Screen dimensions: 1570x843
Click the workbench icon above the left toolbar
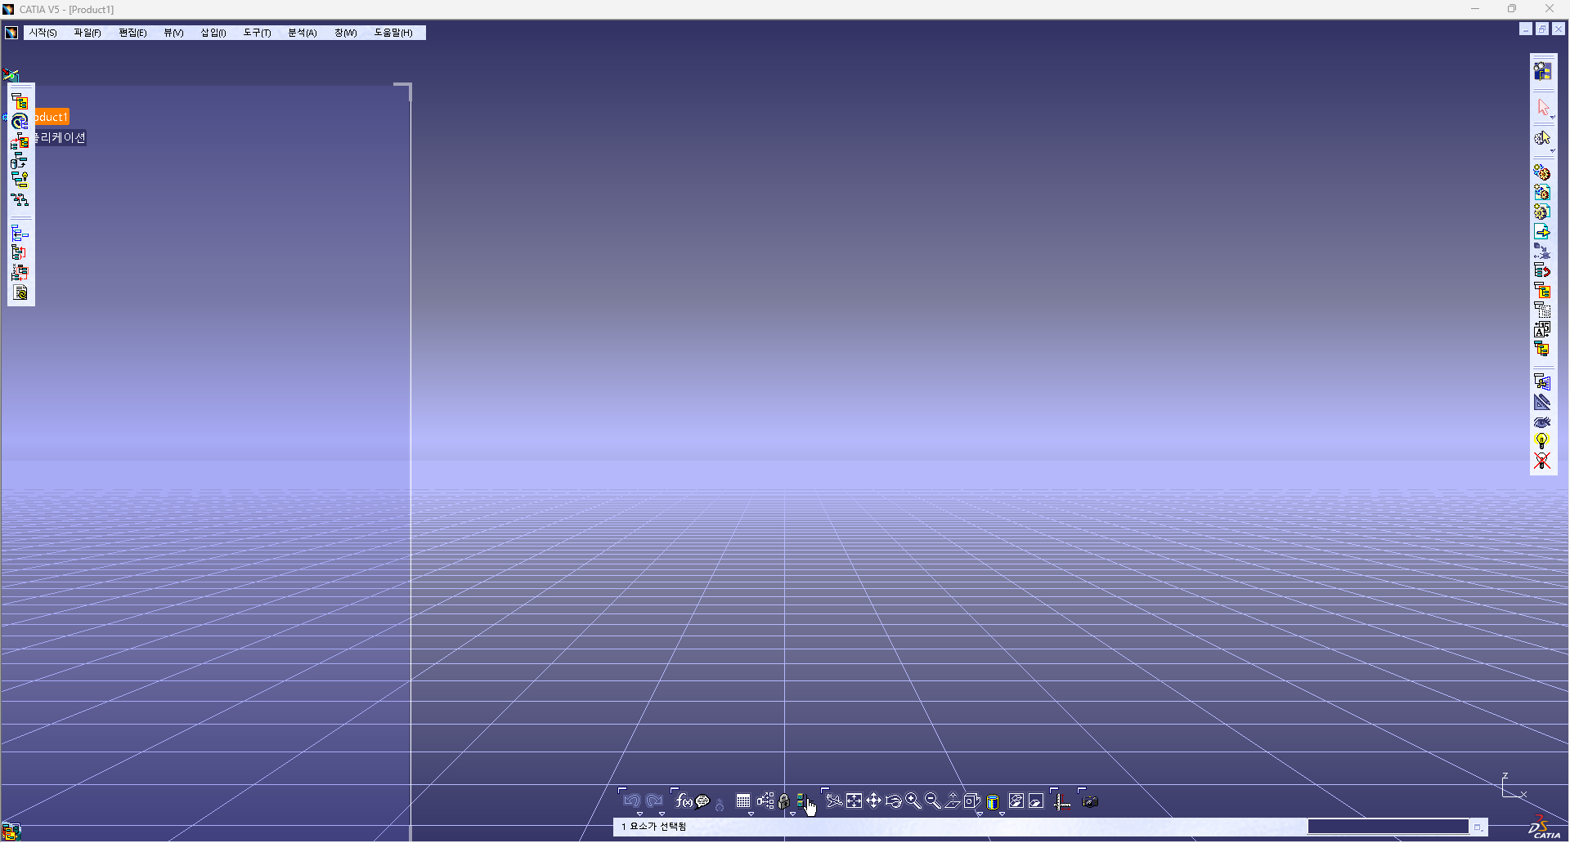pos(11,75)
